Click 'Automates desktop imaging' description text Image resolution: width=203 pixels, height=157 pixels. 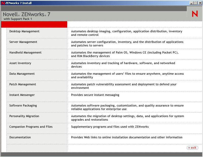127,33
